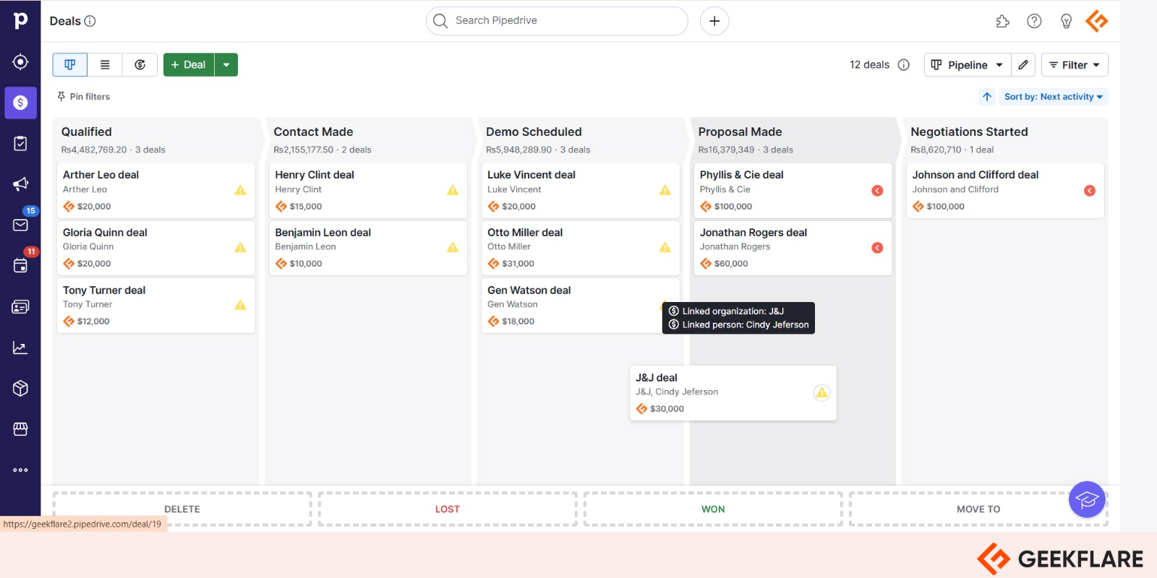Open the Filter dropdown

pos(1075,65)
